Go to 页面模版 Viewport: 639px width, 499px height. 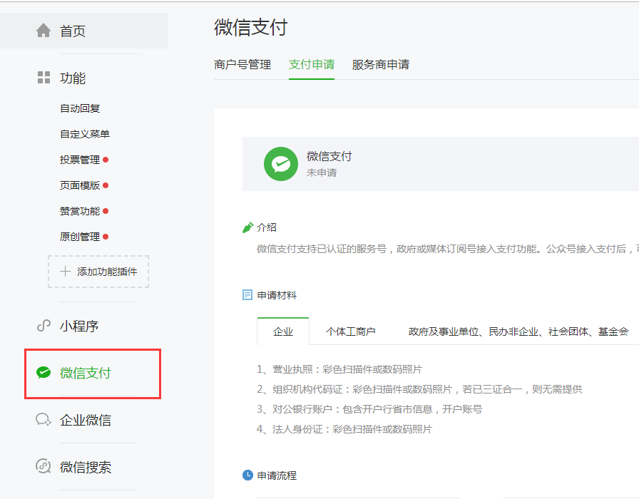coord(80,185)
